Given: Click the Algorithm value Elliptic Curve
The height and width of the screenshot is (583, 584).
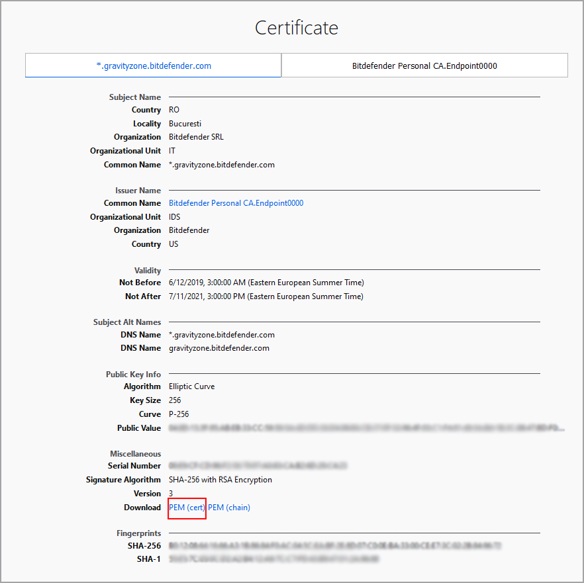Looking at the screenshot, I should coord(192,386).
